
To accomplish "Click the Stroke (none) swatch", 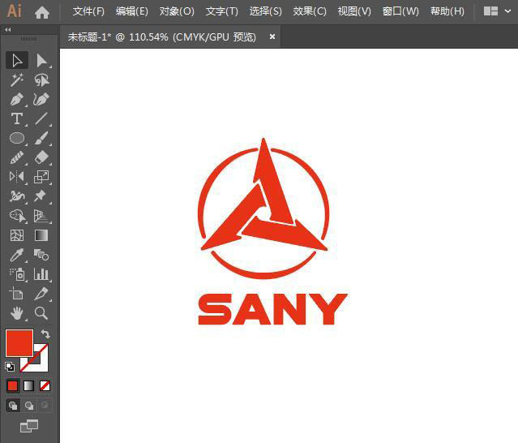I will pyautogui.click(x=40, y=363).
